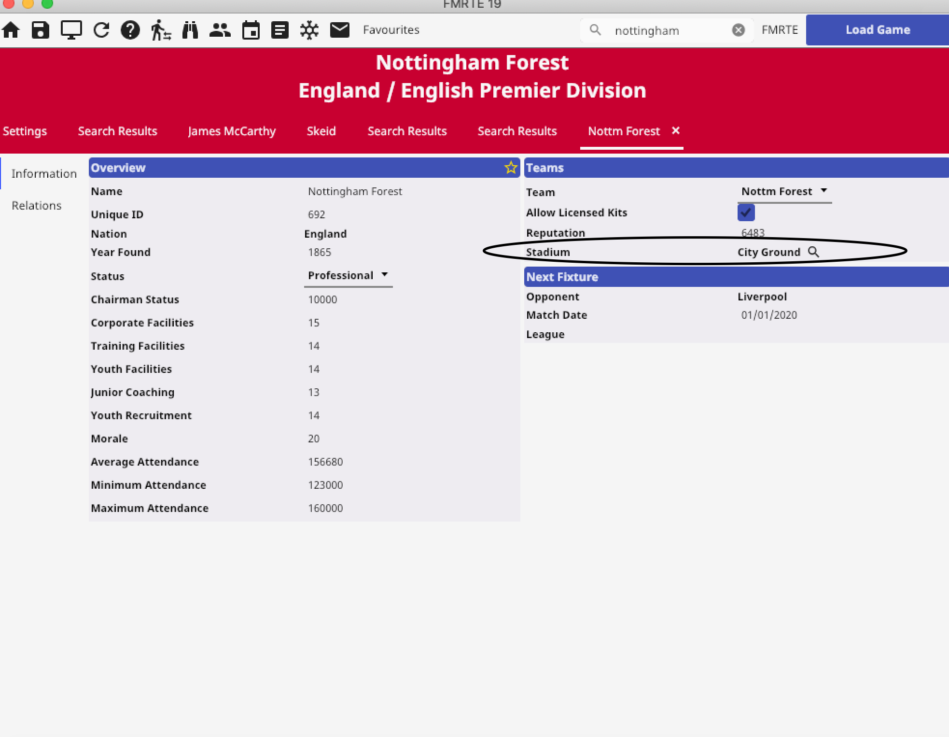Click the Overview section header
The image size is (949, 737).
coord(304,168)
